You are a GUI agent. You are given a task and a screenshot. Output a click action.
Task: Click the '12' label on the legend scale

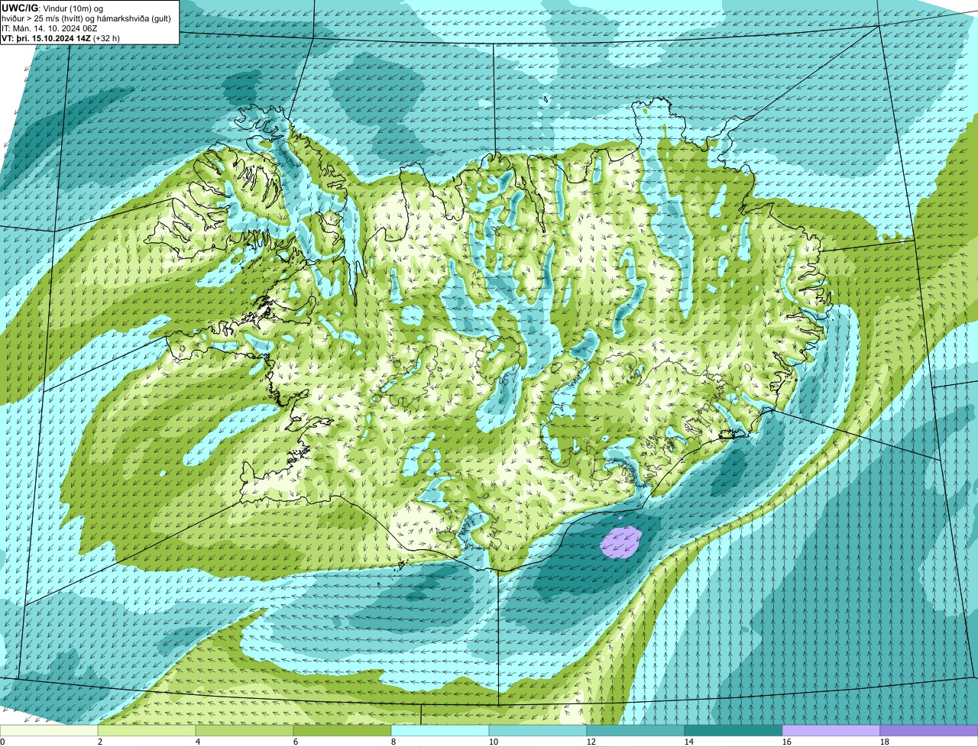tap(591, 742)
